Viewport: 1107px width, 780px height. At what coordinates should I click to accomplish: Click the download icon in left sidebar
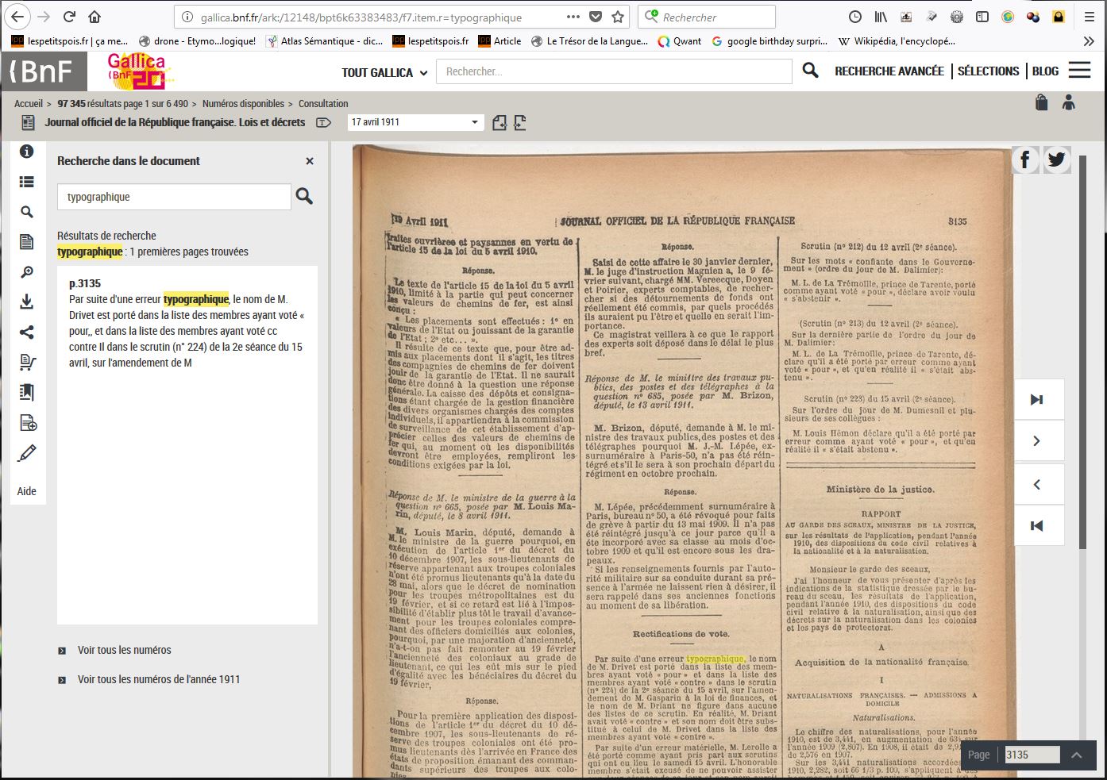click(x=26, y=302)
